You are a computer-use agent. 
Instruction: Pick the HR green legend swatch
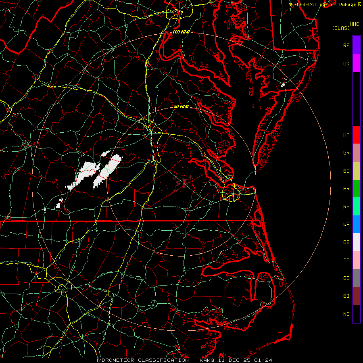point(356,188)
